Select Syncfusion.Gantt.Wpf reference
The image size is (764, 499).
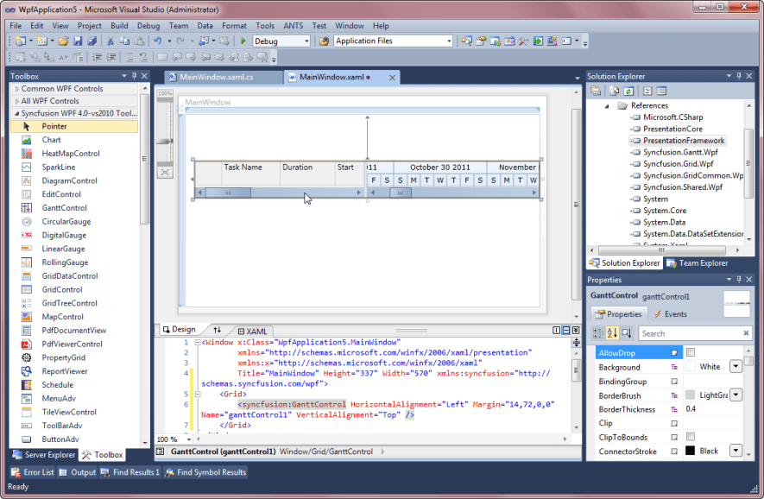[680, 153]
